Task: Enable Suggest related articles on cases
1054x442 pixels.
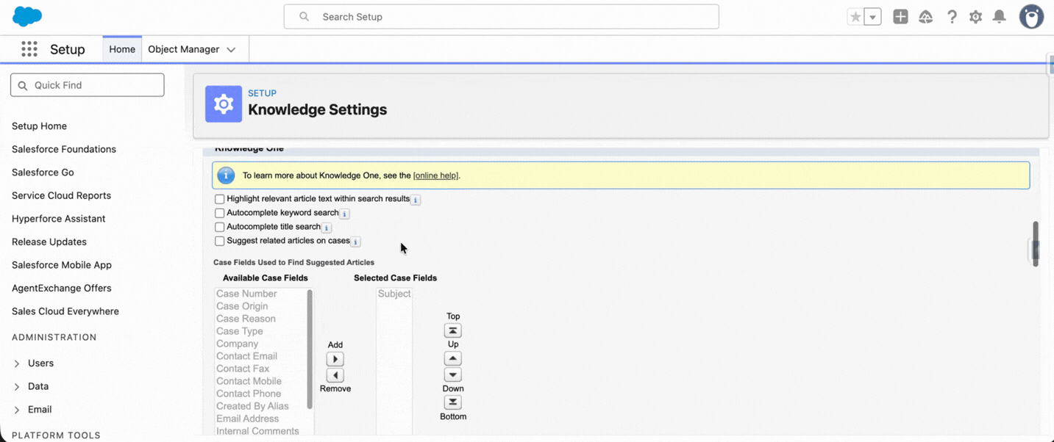Action: coord(219,241)
